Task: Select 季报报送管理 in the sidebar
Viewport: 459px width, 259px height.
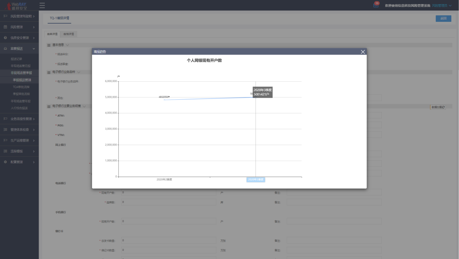Action: 22,80
